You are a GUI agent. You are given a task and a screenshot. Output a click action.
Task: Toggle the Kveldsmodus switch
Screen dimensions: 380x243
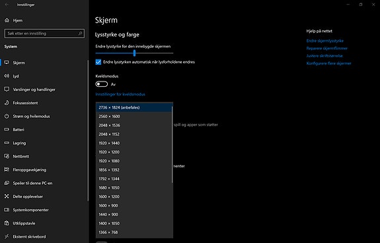(102, 84)
